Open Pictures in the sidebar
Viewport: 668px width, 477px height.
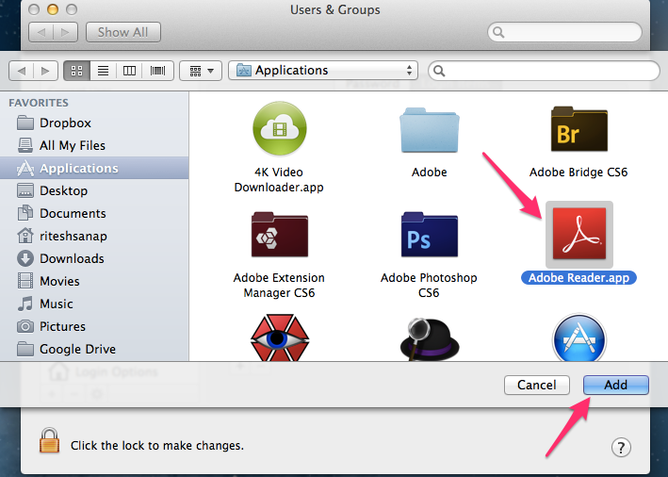coord(94,326)
